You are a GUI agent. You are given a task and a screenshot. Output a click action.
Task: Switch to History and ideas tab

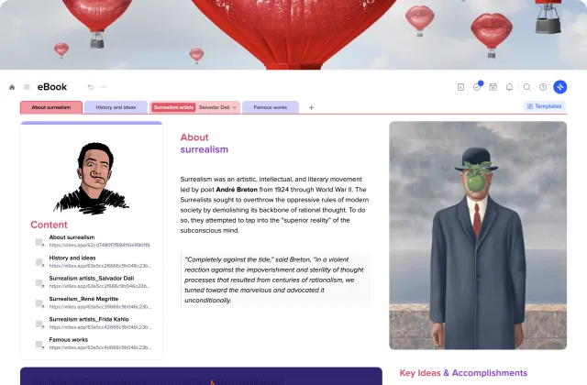pos(116,107)
